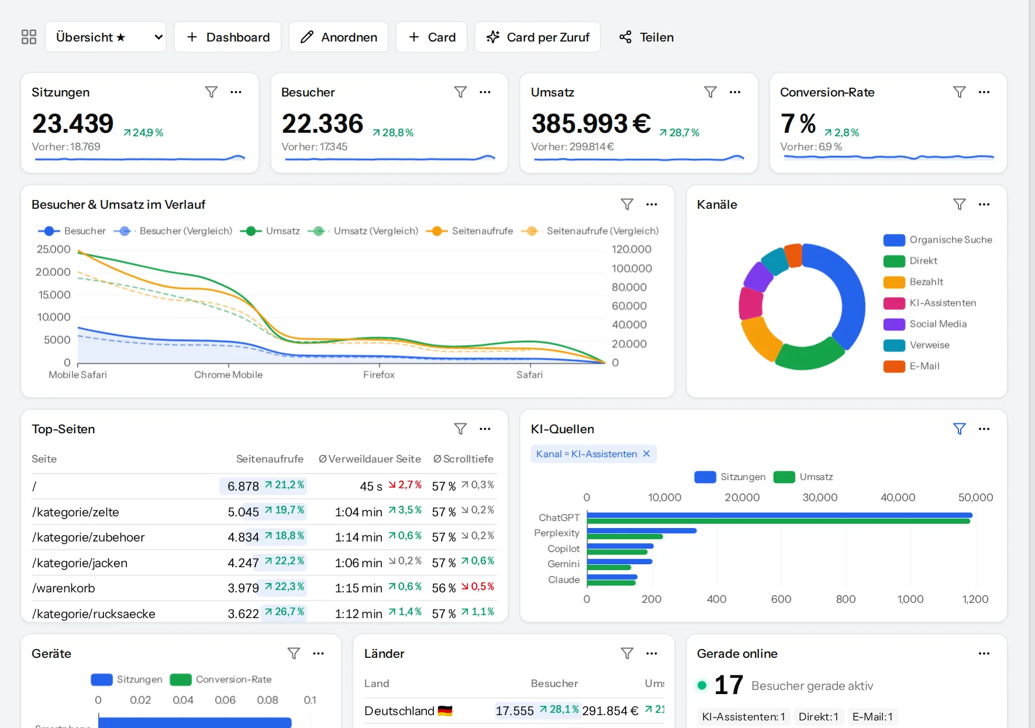
Task: Sort Top-Seiten by Seitenaufrufe column
Action: (x=270, y=459)
